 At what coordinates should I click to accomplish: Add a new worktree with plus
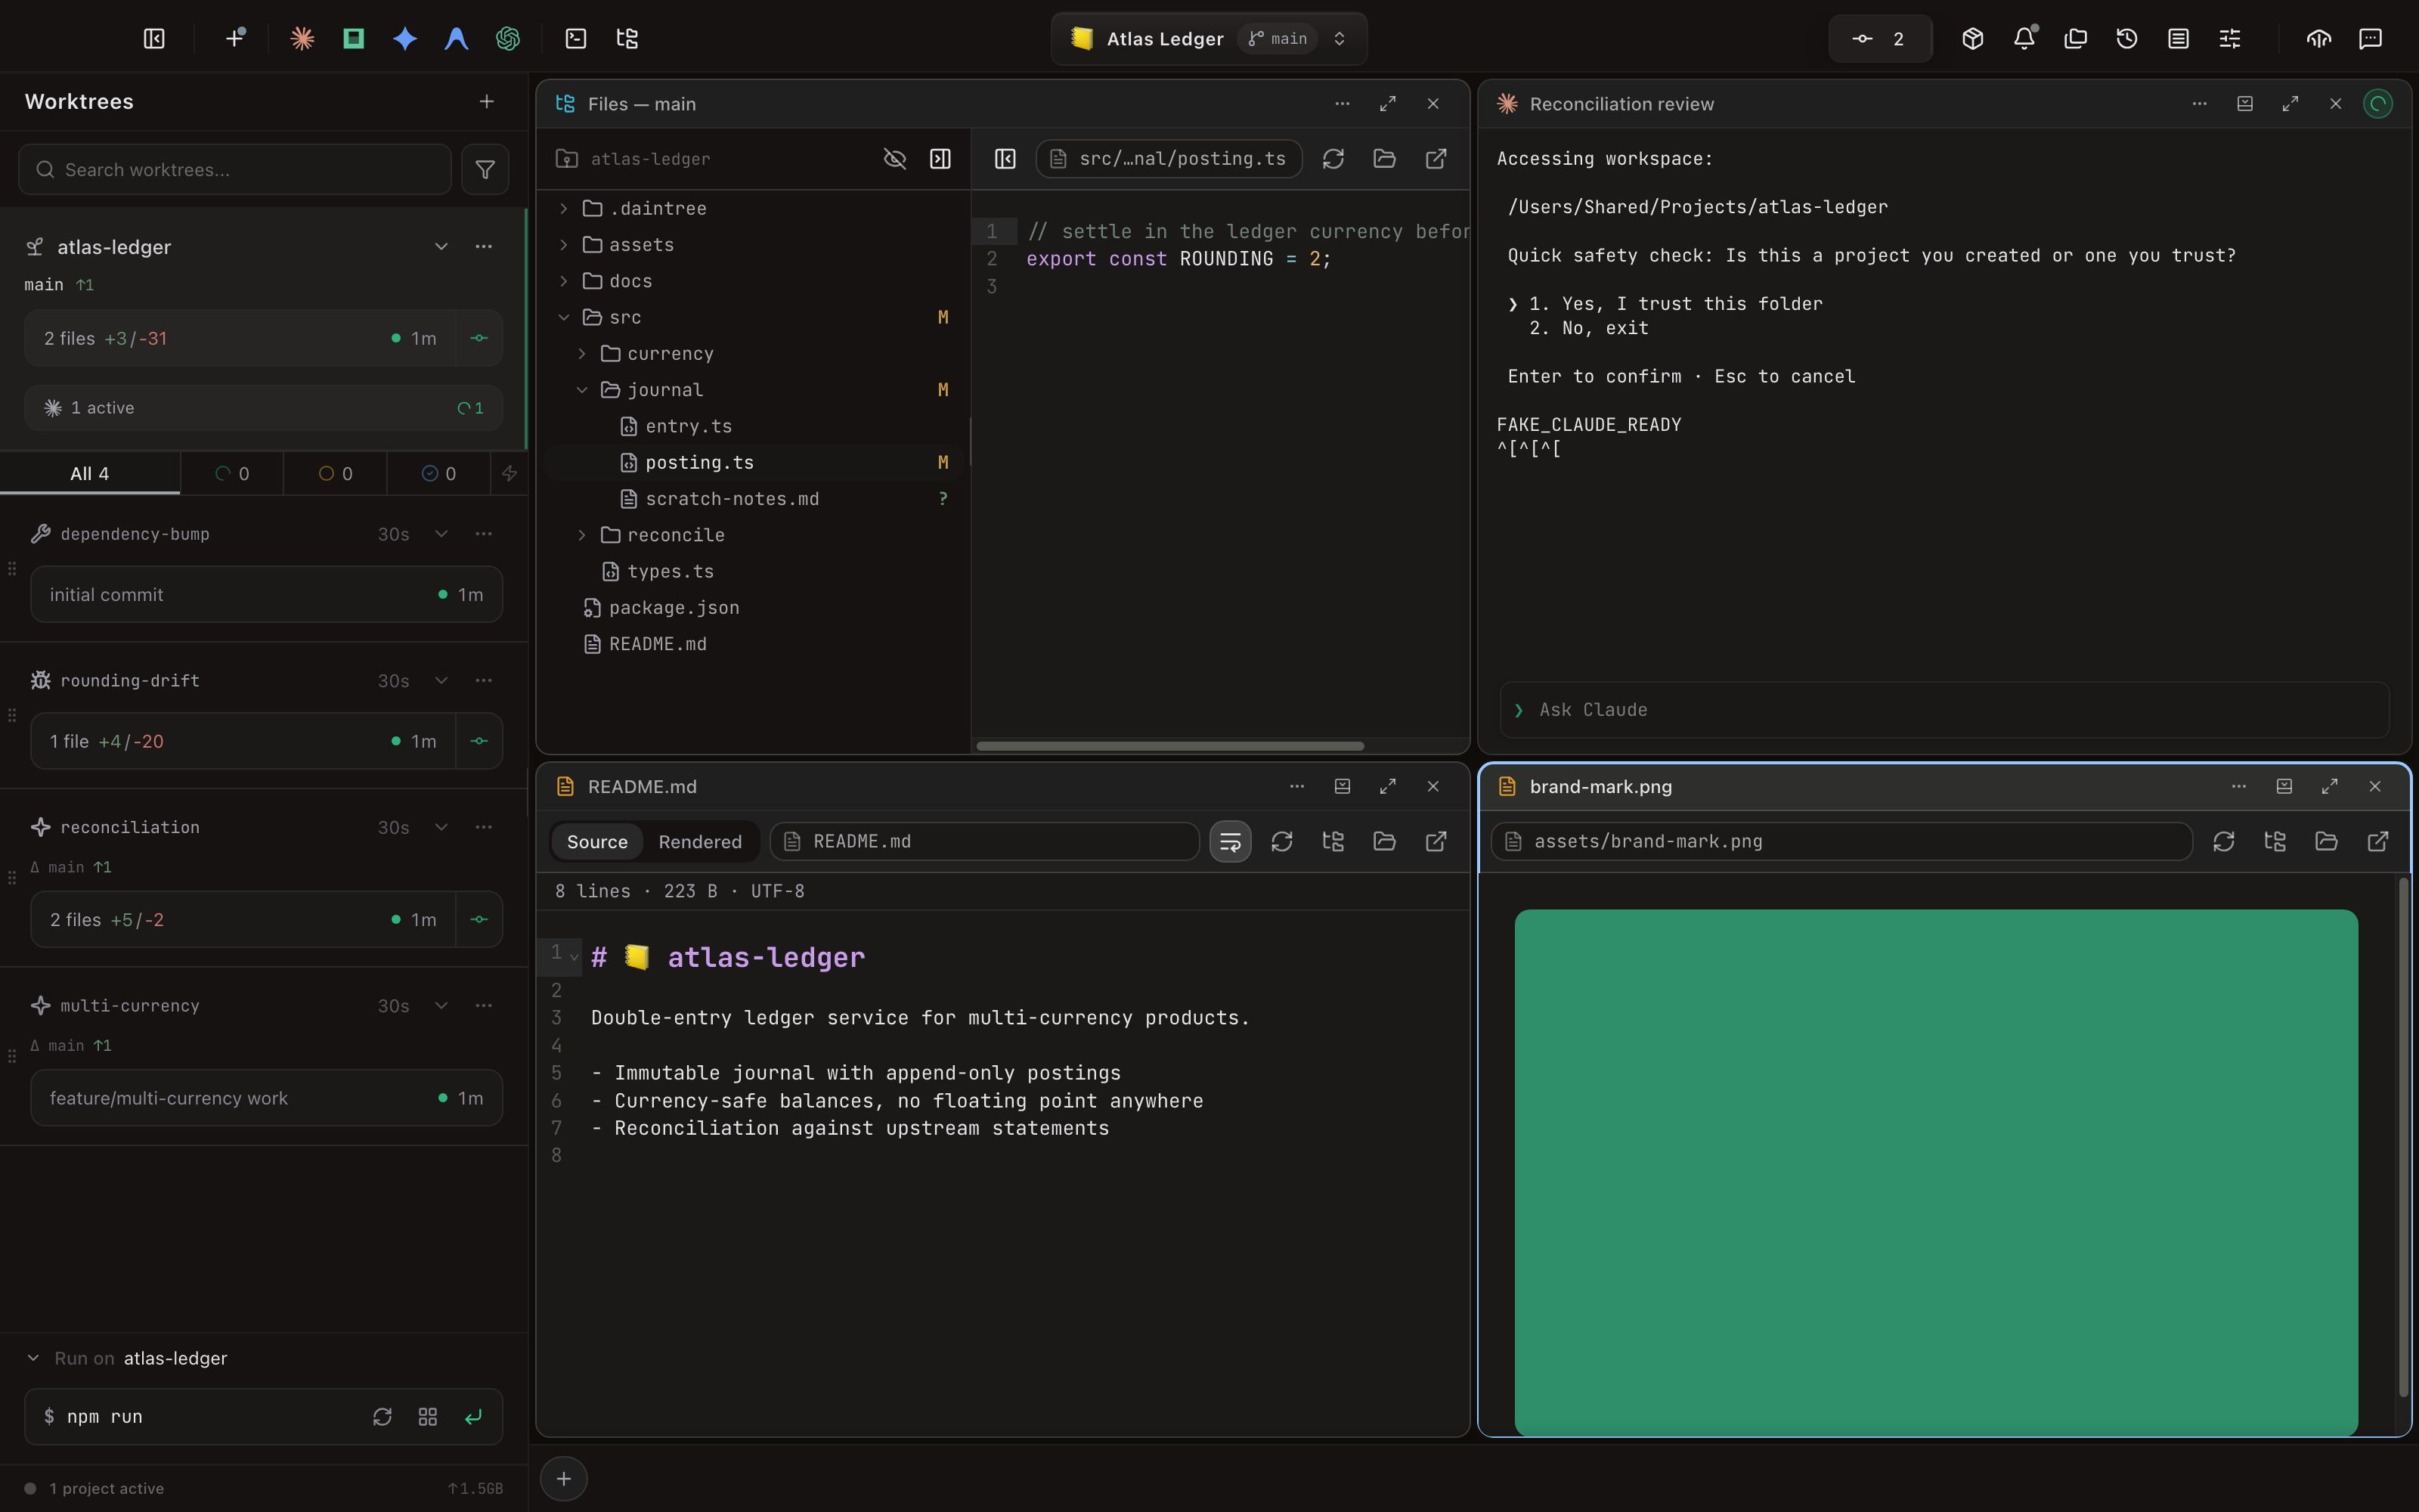[487, 101]
